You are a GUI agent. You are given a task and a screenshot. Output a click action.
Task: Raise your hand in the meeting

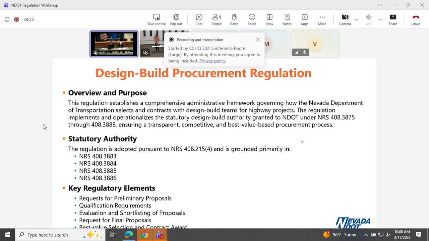[234, 20]
